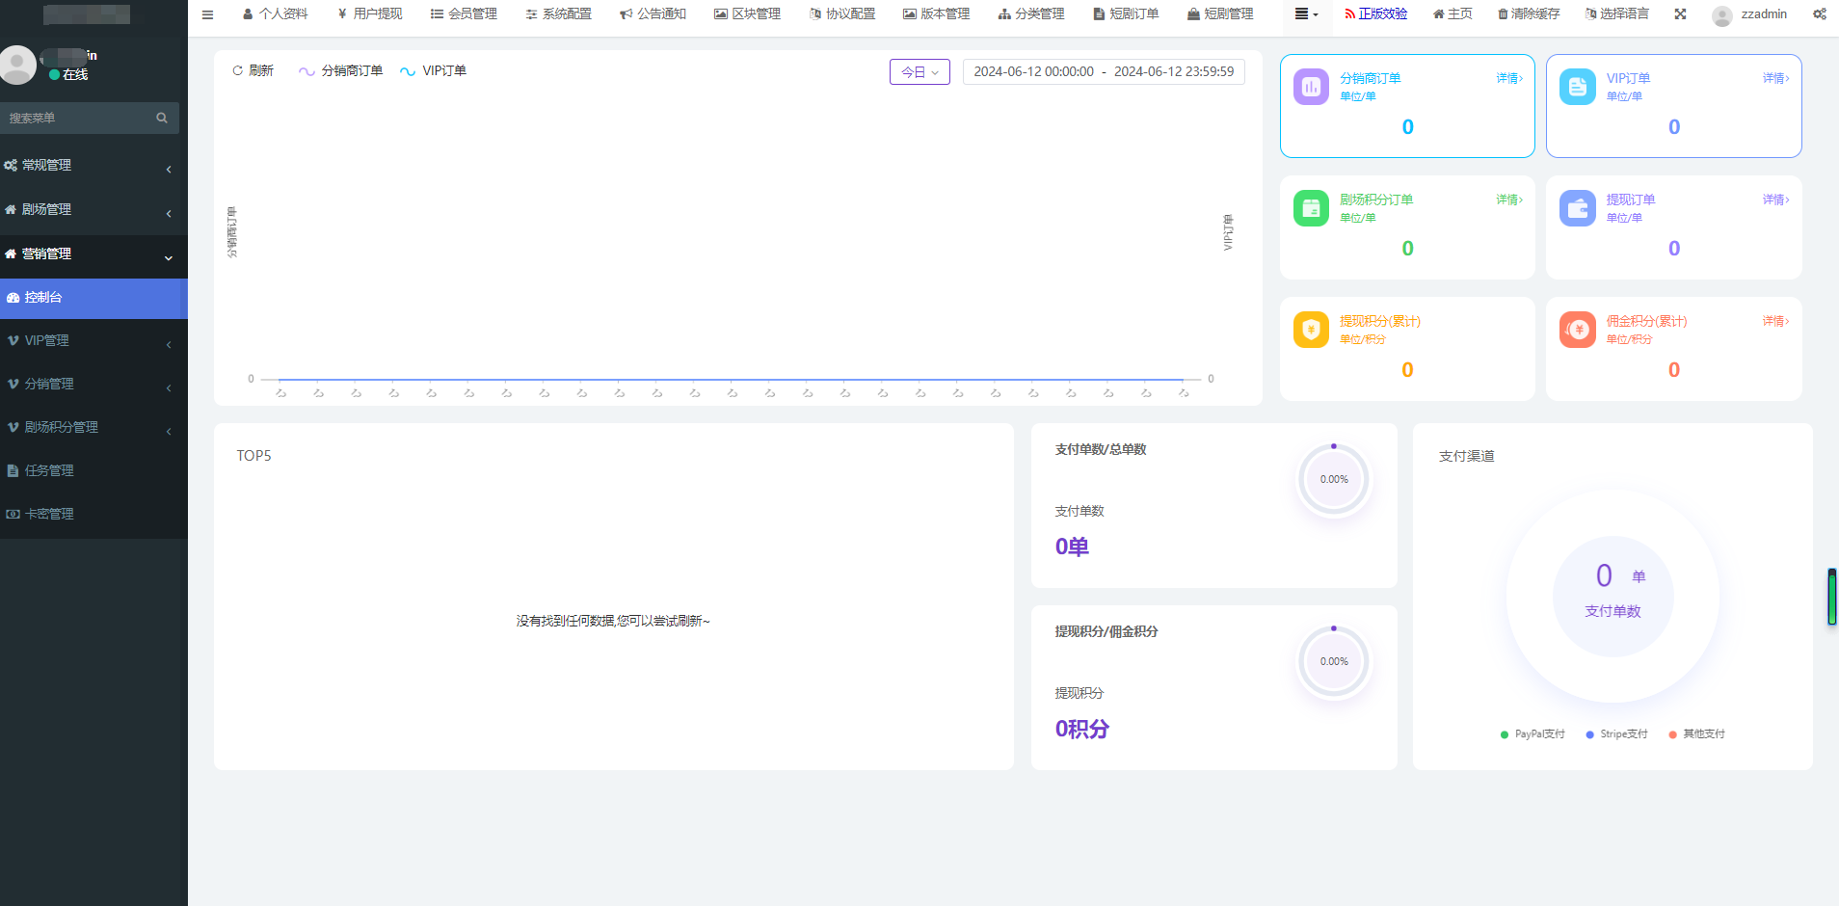Click the green vertical scrollbar handle
1839x906 pixels.
pyautogui.click(x=1831, y=598)
